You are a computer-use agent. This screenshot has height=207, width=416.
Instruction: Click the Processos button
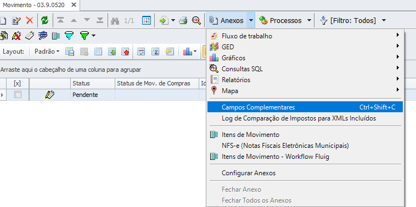[280, 20]
